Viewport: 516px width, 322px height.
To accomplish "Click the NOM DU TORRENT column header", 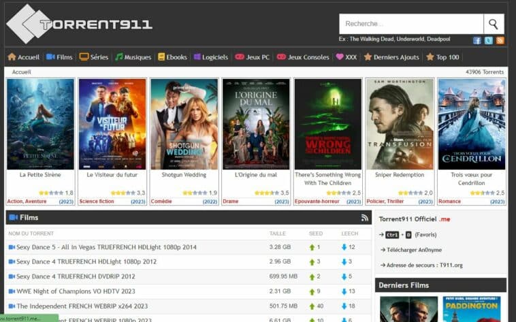I will 31,234.
